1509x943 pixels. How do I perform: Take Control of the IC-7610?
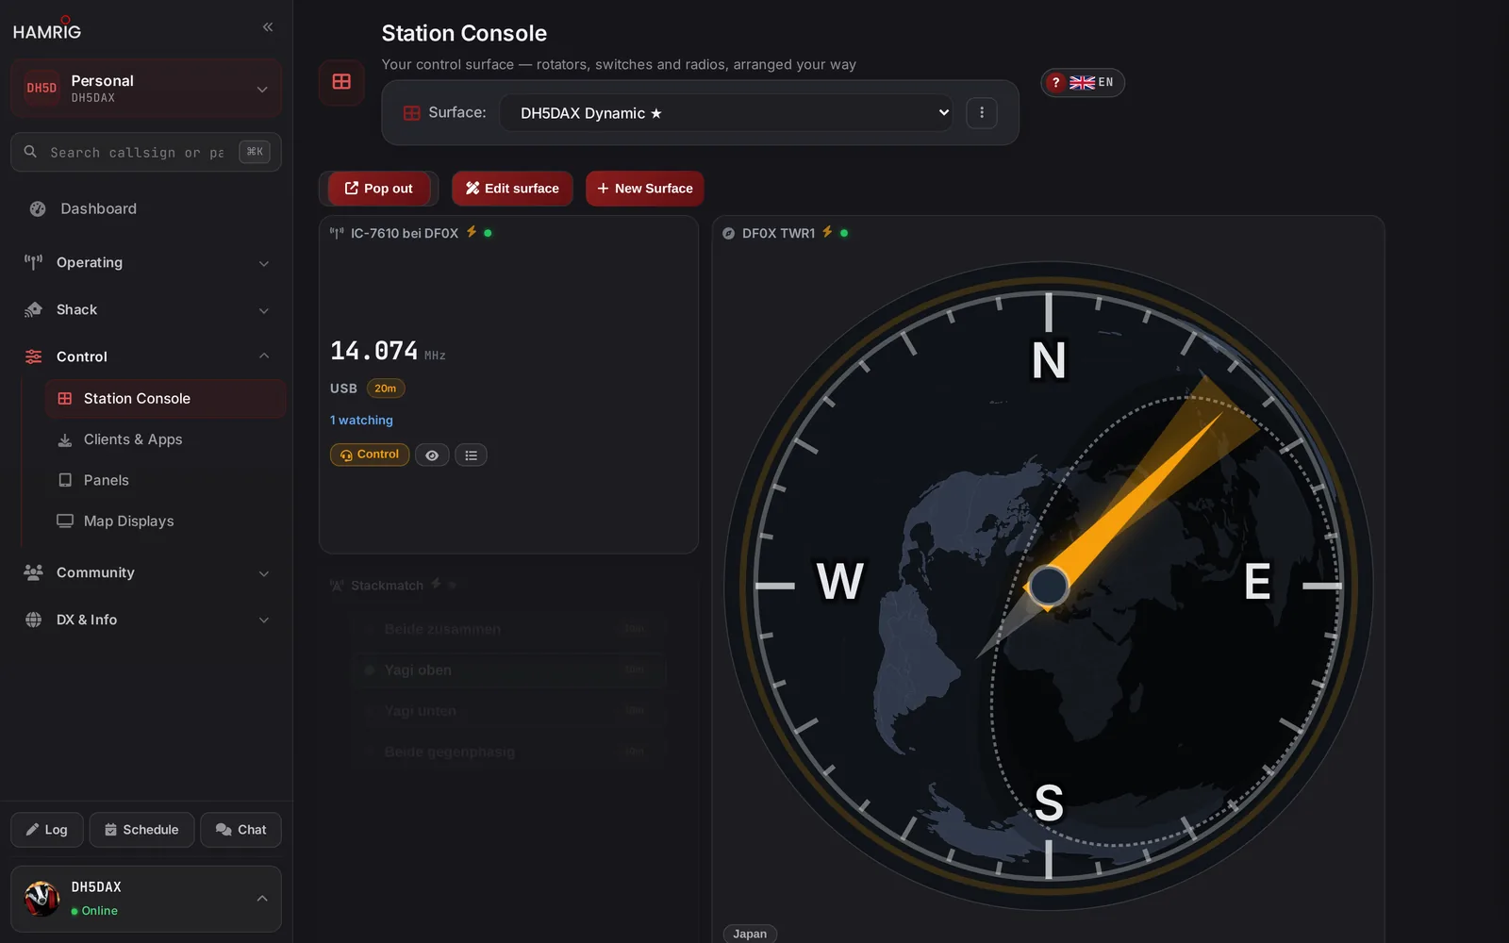point(370,455)
